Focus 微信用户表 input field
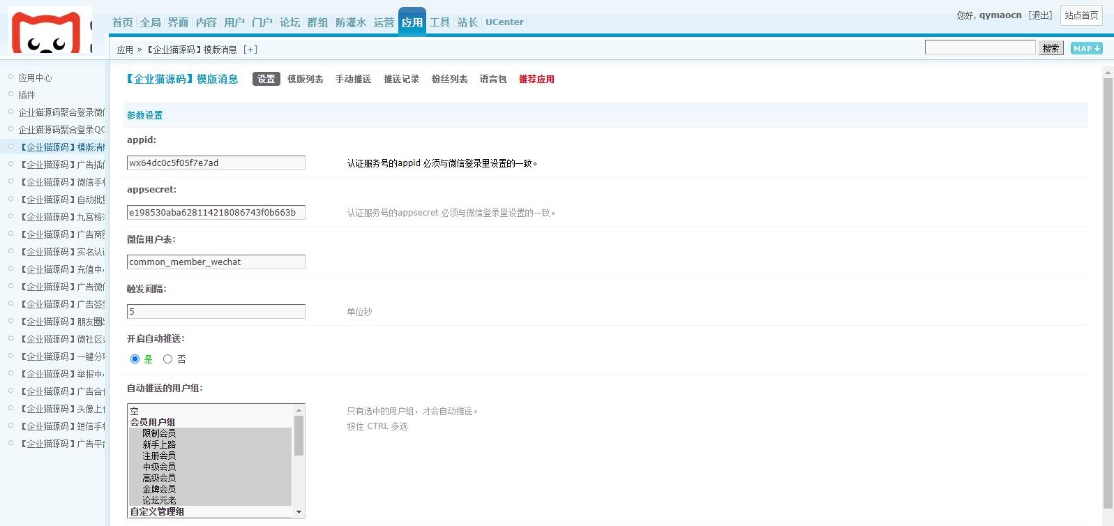Image resolution: width=1114 pixels, height=526 pixels. (216, 262)
